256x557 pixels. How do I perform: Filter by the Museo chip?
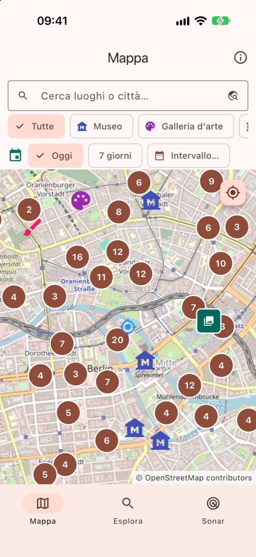101,126
